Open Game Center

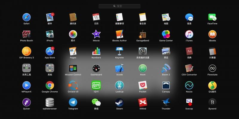click(x=166, y=34)
